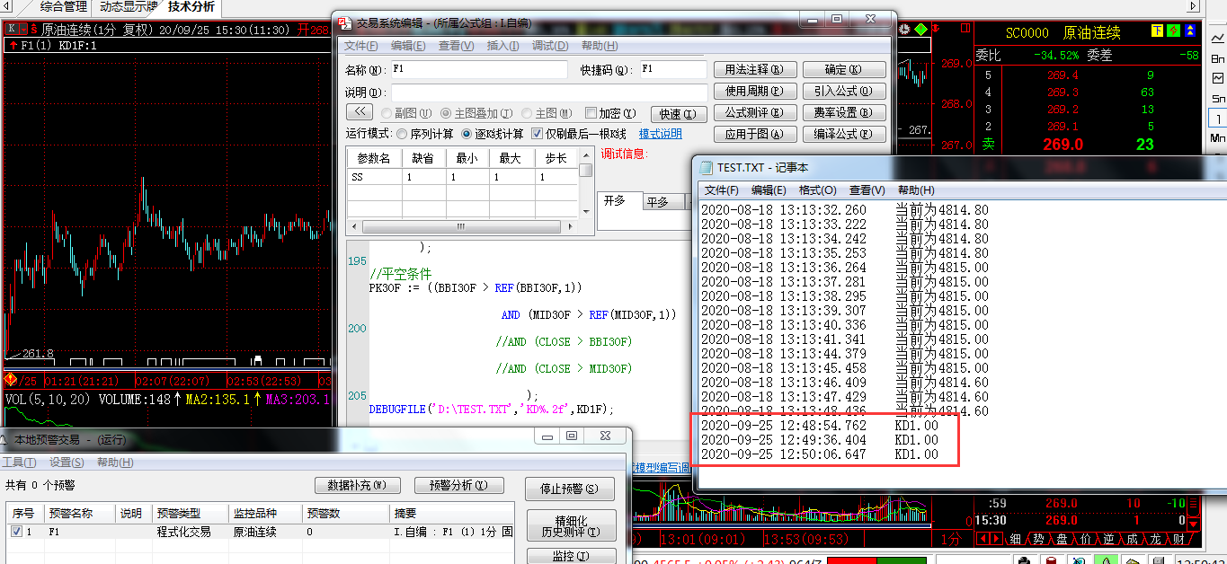Open 工具 menu in 本地预警交易 window

point(19,463)
